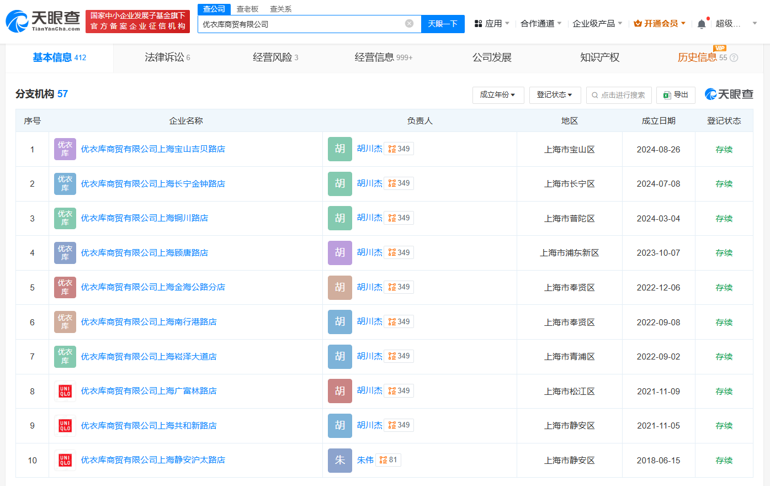Screen dimensions: 770x486
Task: Click the 胡 avatar in row 8
Action: tap(340, 391)
